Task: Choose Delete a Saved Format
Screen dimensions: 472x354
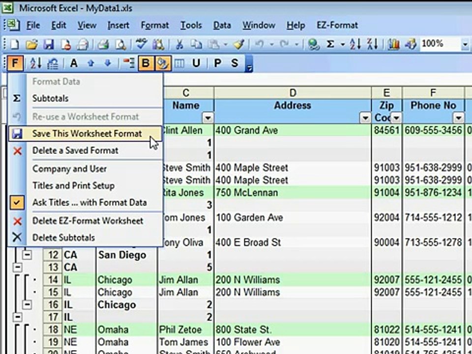Action: click(85, 150)
